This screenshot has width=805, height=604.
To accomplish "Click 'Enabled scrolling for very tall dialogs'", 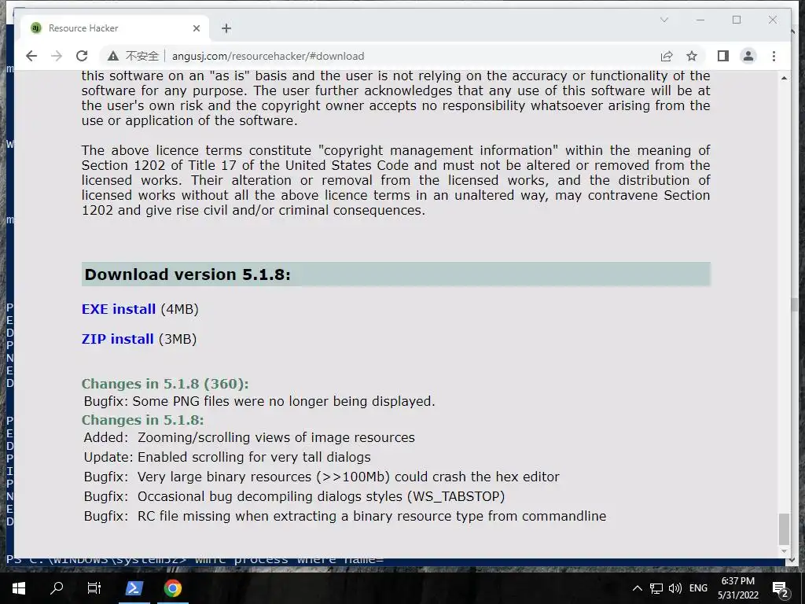I will click(254, 457).
